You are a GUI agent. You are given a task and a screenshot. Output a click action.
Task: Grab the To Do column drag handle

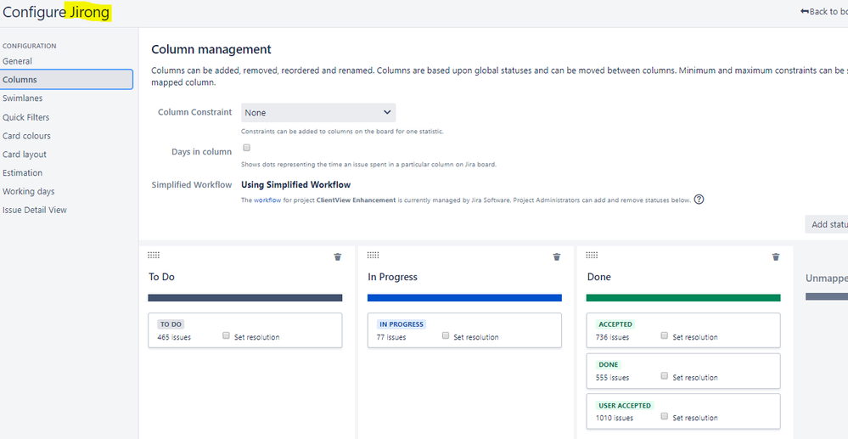154,255
